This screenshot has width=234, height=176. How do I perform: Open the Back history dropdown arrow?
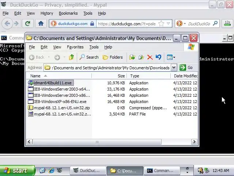[x=49, y=57]
